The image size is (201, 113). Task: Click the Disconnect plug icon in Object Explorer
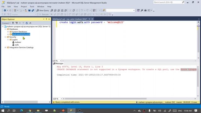pos(16,23)
